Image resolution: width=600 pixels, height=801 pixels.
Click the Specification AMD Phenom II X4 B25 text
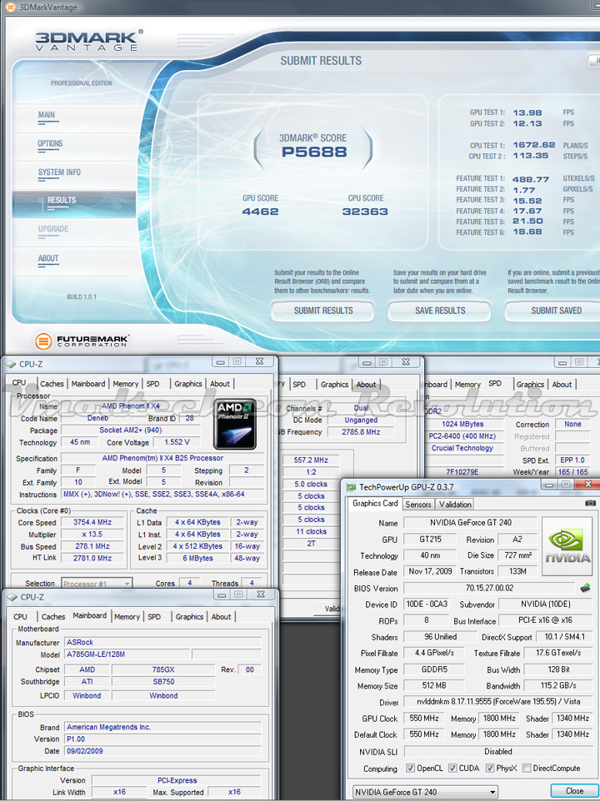tap(162, 458)
